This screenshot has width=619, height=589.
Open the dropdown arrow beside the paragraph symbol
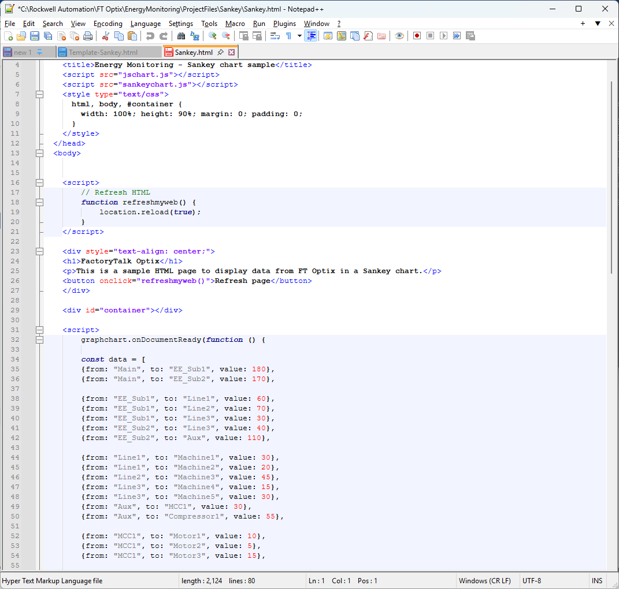299,36
